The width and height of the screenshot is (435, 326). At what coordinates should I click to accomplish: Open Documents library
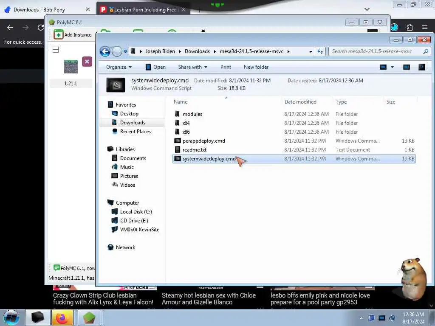[x=133, y=158]
